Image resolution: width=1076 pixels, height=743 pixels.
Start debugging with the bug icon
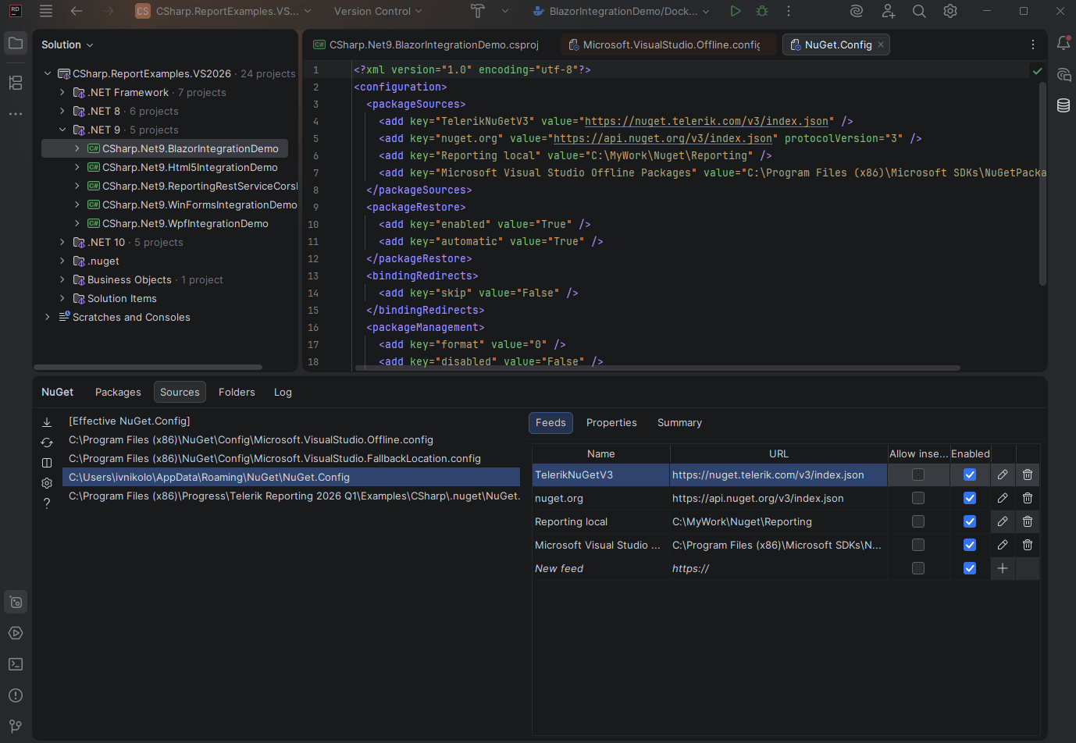coord(761,11)
